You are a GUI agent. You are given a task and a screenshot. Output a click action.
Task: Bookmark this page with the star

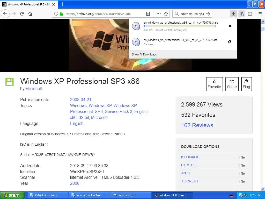tap(166, 14)
